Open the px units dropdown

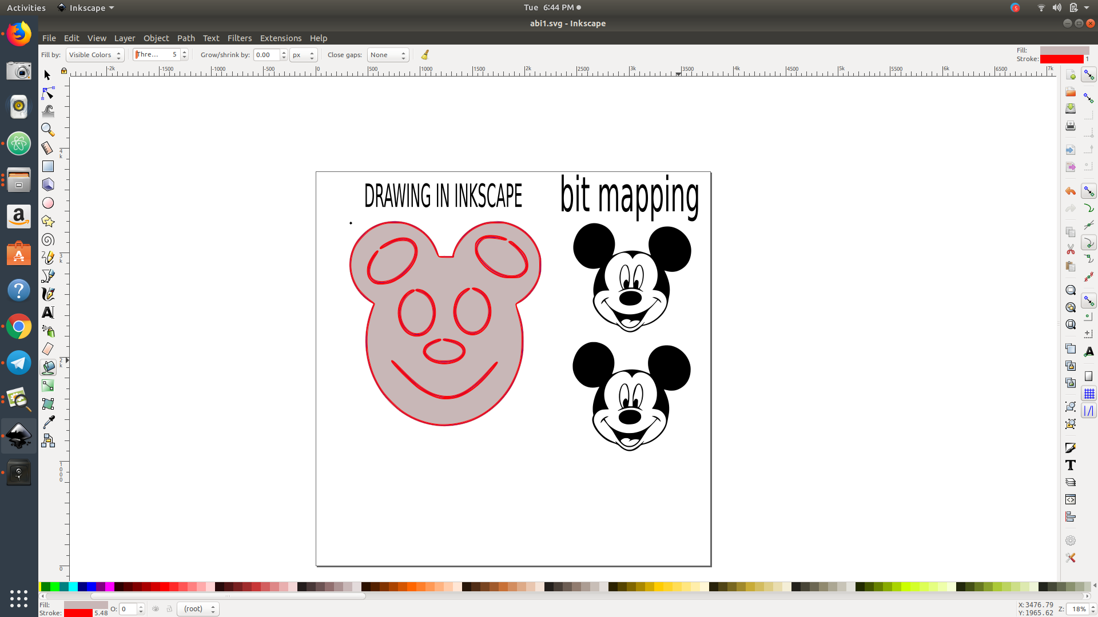[303, 55]
